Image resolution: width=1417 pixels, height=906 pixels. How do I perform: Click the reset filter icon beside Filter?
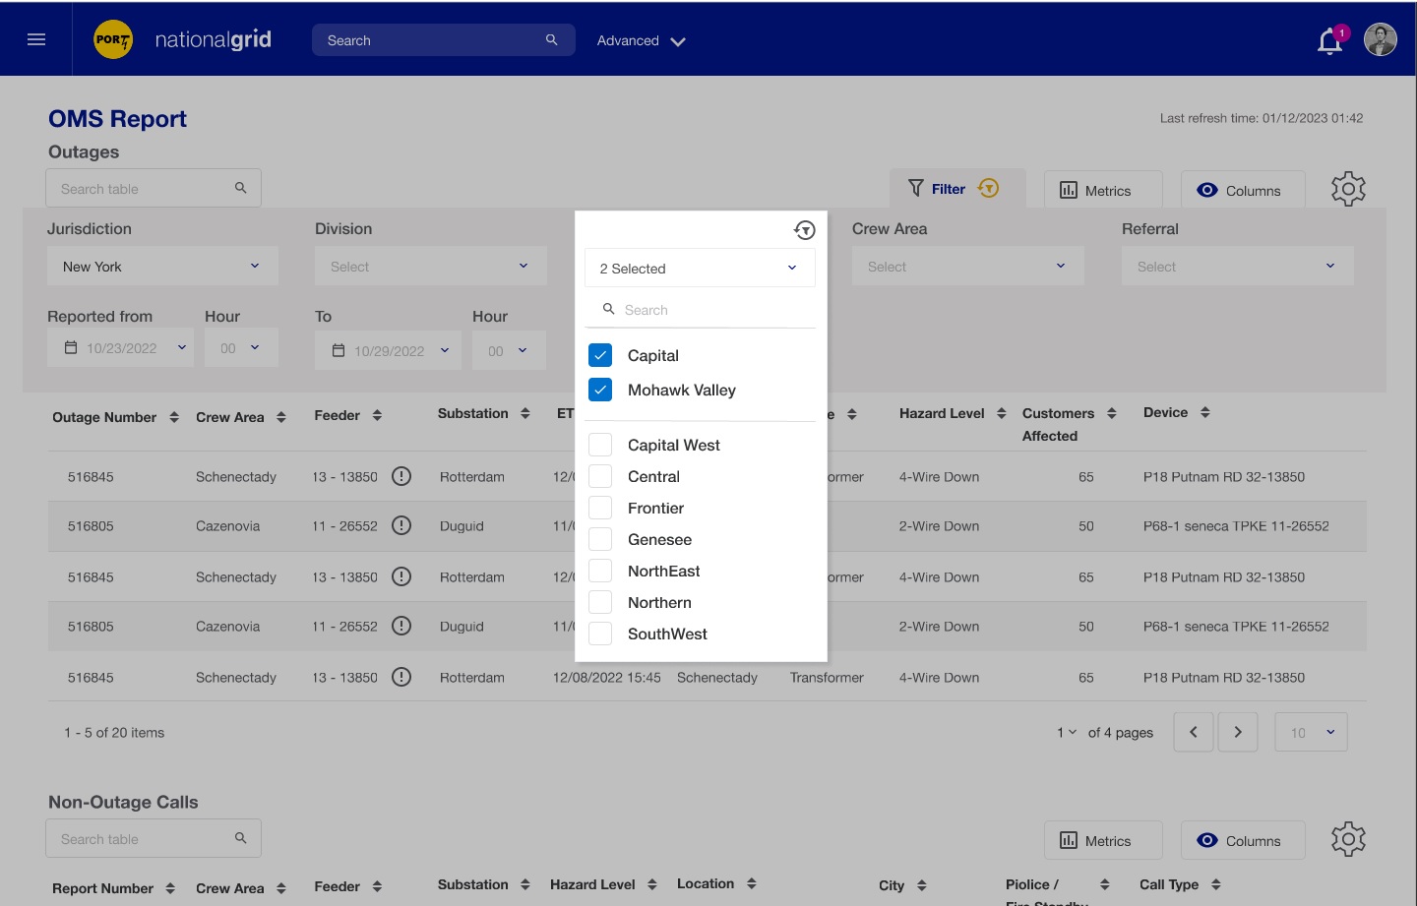[x=988, y=188]
